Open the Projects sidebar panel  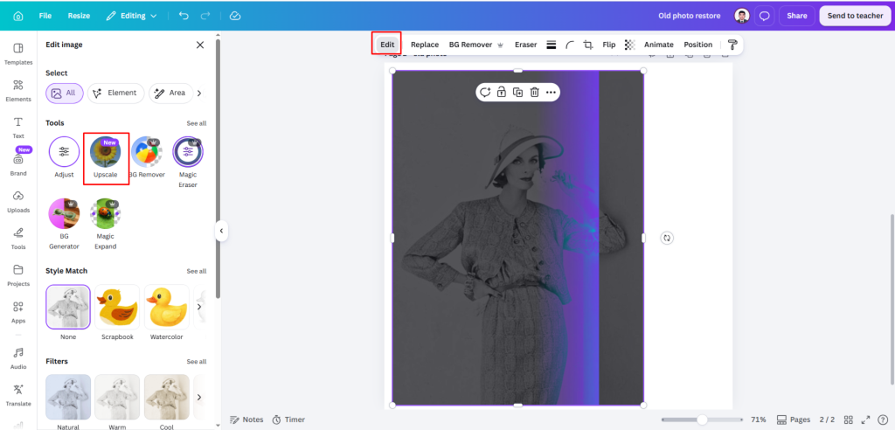[x=18, y=275]
